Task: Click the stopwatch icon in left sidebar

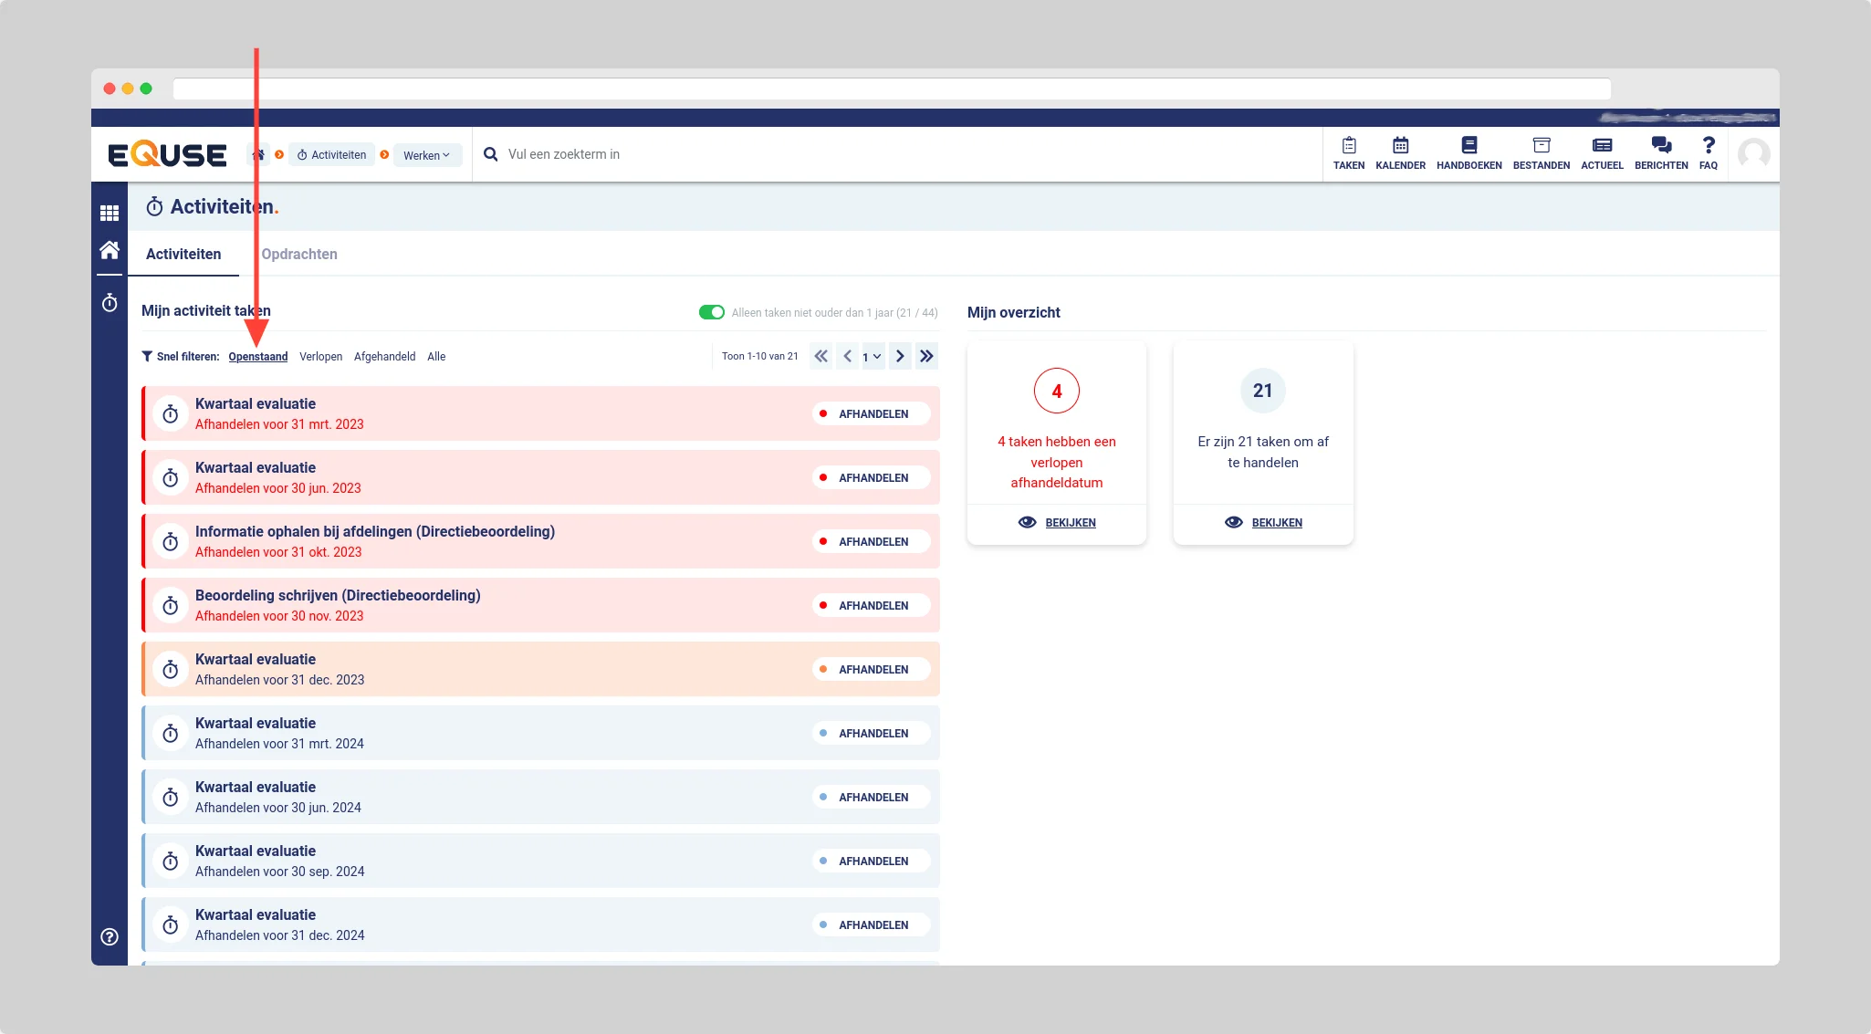Action: 110,303
